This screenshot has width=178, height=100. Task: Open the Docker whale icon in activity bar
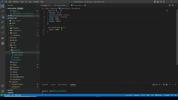pyautogui.click(x=3, y=38)
